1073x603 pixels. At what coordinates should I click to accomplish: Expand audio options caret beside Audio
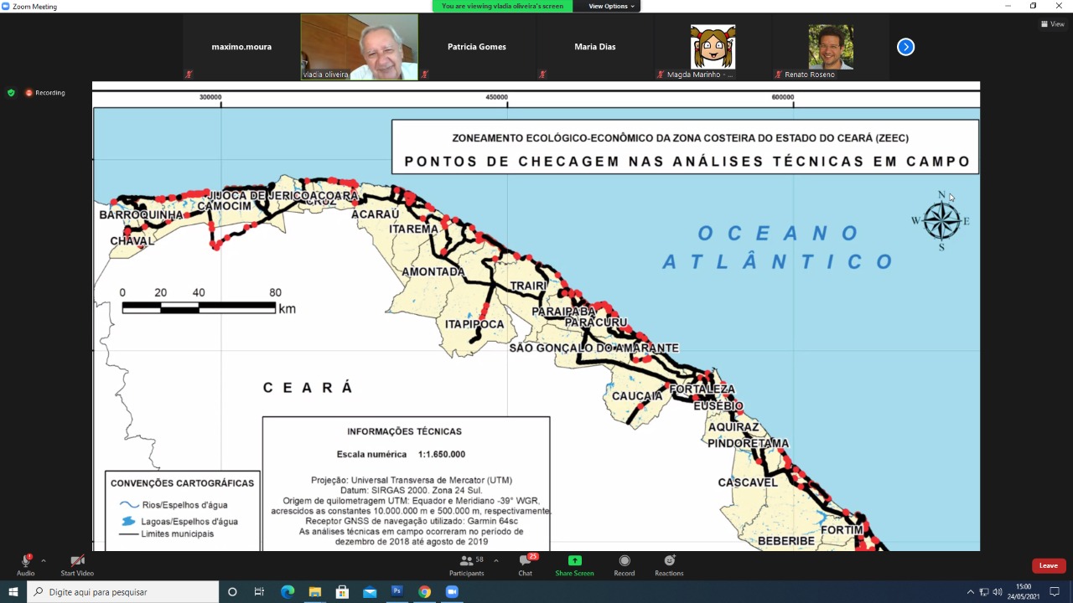[44, 561]
